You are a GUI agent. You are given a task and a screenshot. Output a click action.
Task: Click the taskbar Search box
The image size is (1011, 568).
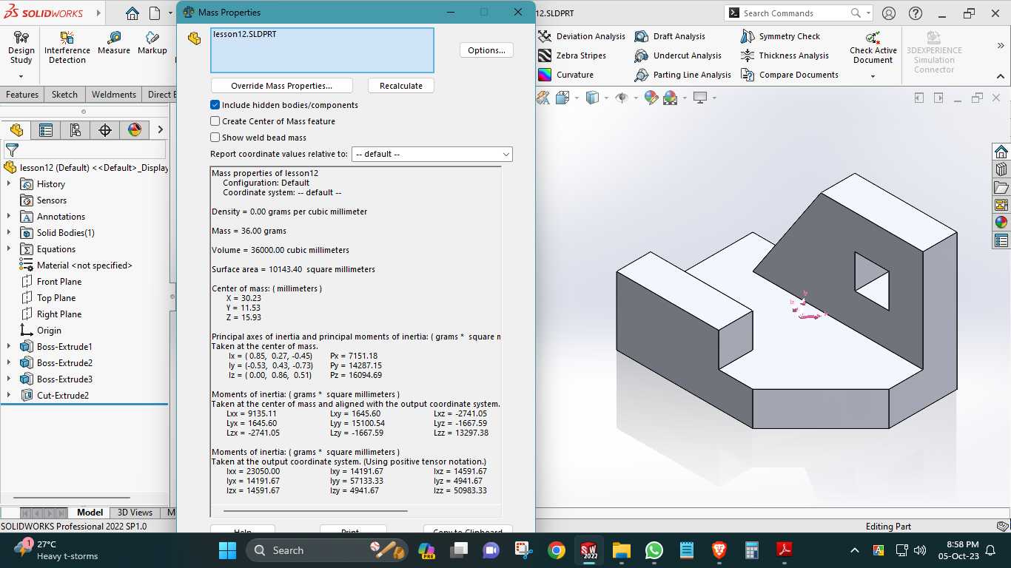click(328, 550)
